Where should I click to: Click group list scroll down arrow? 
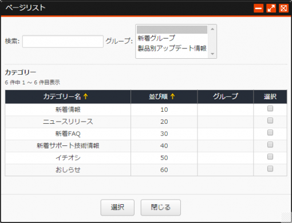tap(212, 54)
